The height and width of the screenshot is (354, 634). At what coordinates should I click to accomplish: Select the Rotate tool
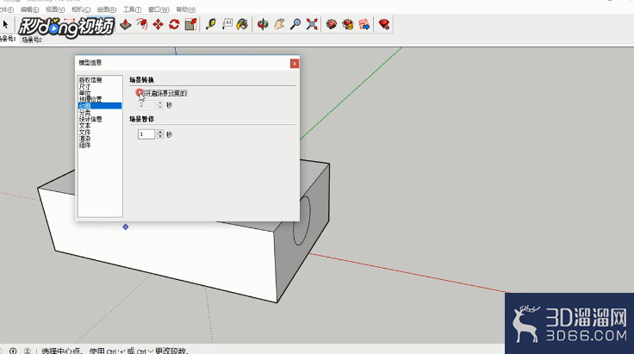[174, 24]
